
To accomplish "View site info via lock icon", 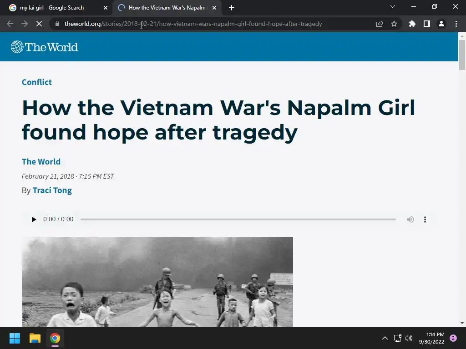I will [x=57, y=24].
